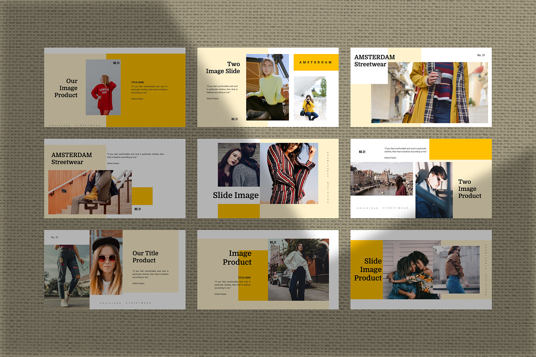536x357 pixels.
Task: Select the "Our Image Product" heading
Action: (x=66, y=88)
